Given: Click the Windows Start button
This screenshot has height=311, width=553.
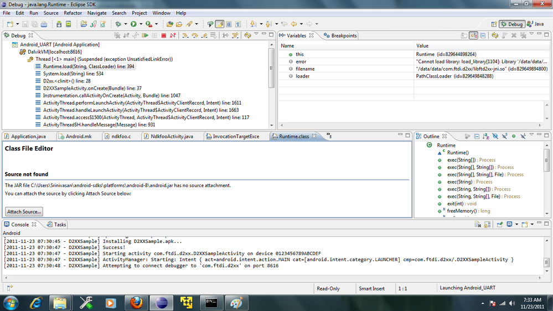Looking at the screenshot, I should 11,303.
